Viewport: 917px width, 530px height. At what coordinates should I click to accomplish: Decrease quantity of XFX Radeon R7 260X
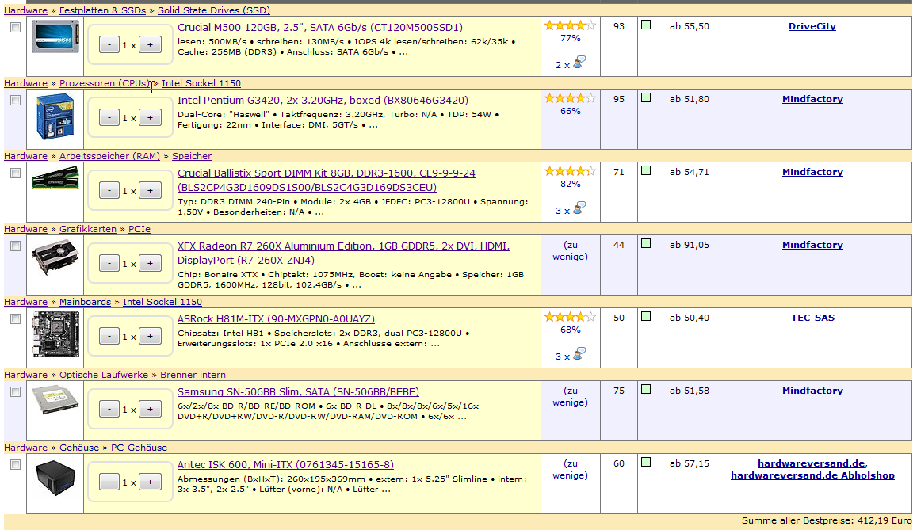pos(109,264)
